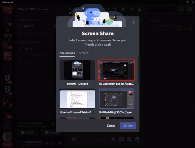Open the help icon in top bar
Viewport: 195px width, 148px height.
(x=190, y=9)
